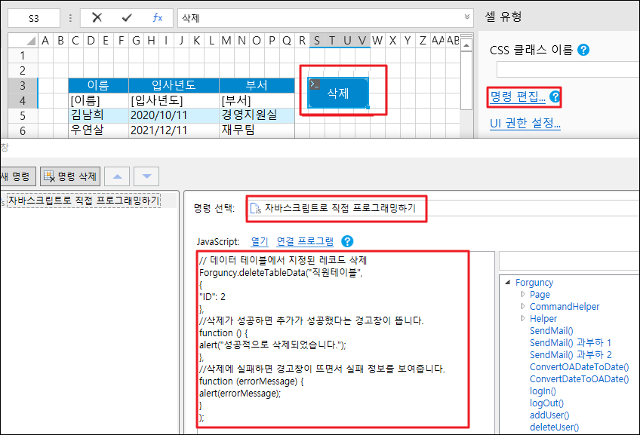This screenshot has height=435, width=640.
Task: Expand the Page node in Forguncy tree
Action: point(523,295)
